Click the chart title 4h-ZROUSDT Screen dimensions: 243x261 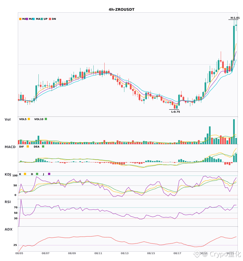122,10
